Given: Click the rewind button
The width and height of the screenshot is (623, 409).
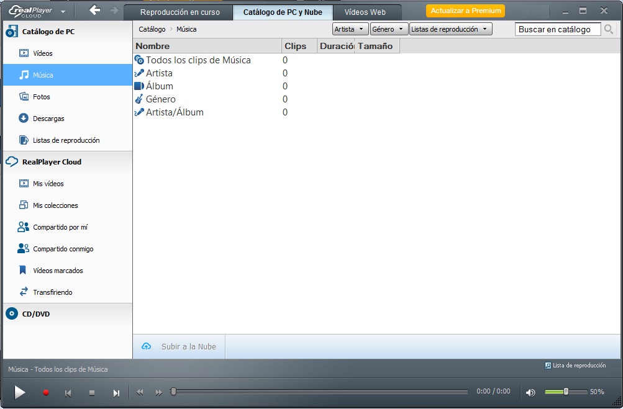Looking at the screenshot, I should [x=140, y=393].
